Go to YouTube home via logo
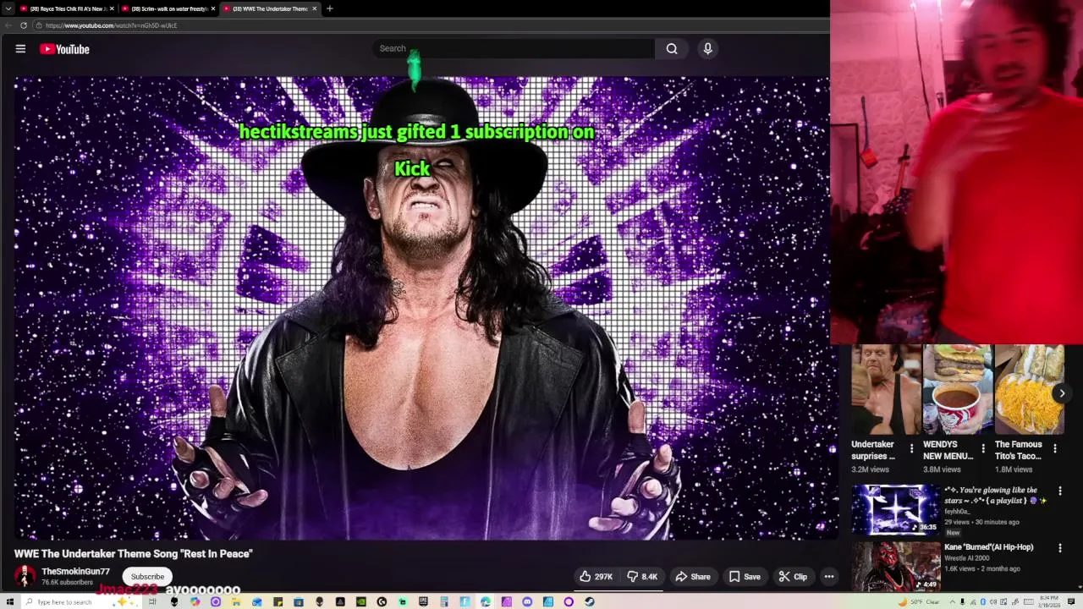 (x=64, y=49)
